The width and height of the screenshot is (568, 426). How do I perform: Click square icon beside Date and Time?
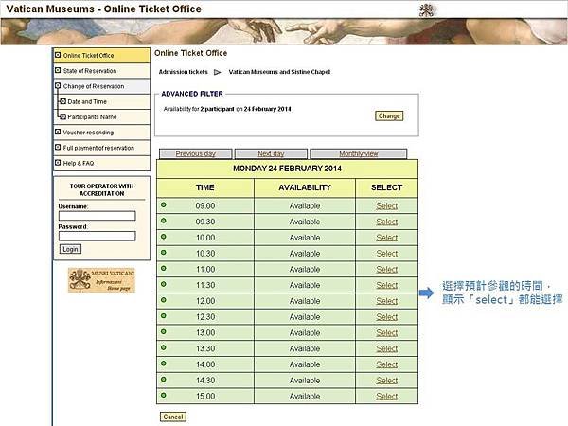(x=63, y=101)
